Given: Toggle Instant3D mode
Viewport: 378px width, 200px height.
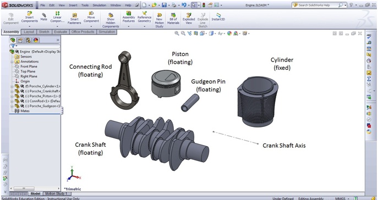Looking at the screenshot, I should point(218,16).
